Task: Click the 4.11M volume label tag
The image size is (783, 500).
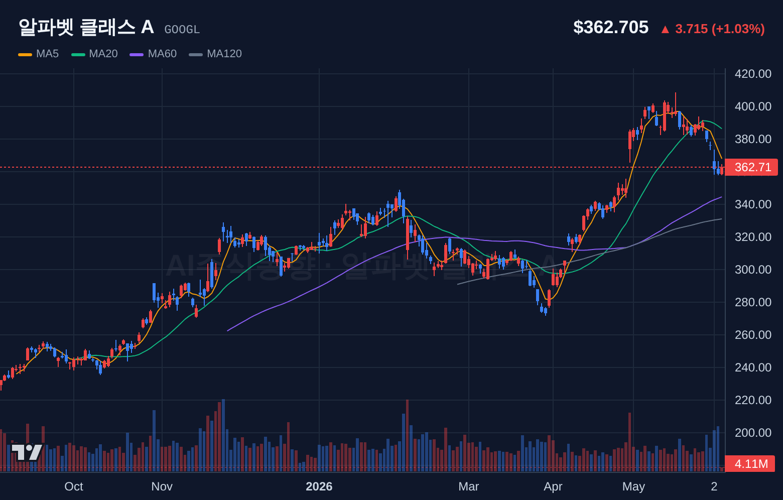Action: tap(750, 464)
